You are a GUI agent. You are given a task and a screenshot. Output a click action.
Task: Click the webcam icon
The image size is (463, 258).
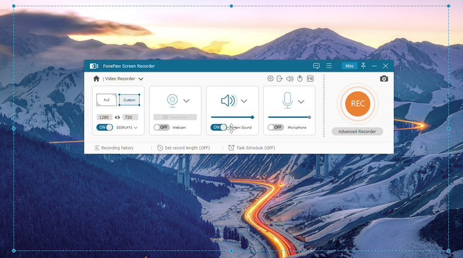click(172, 101)
